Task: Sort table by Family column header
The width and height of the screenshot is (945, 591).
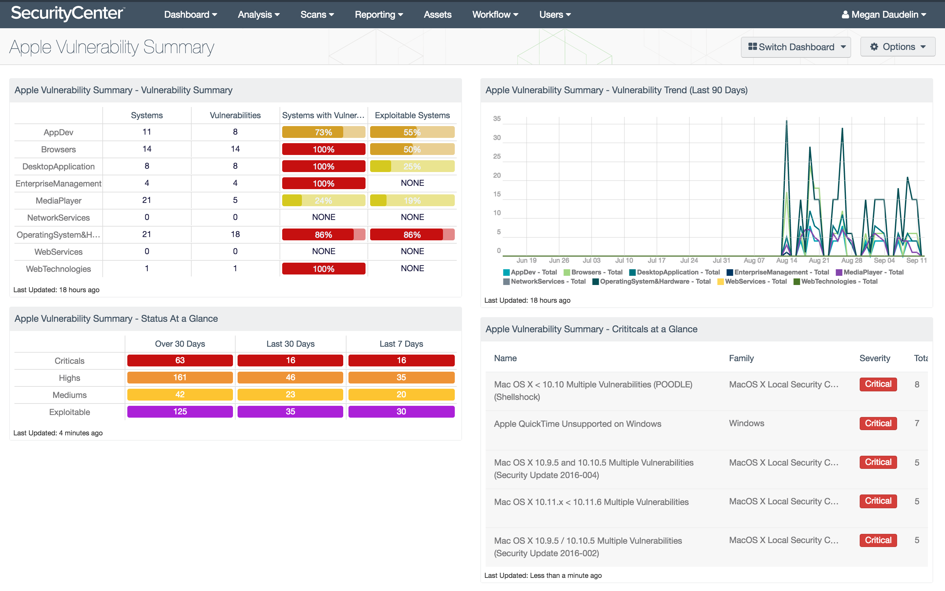Action: click(x=741, y=359)
